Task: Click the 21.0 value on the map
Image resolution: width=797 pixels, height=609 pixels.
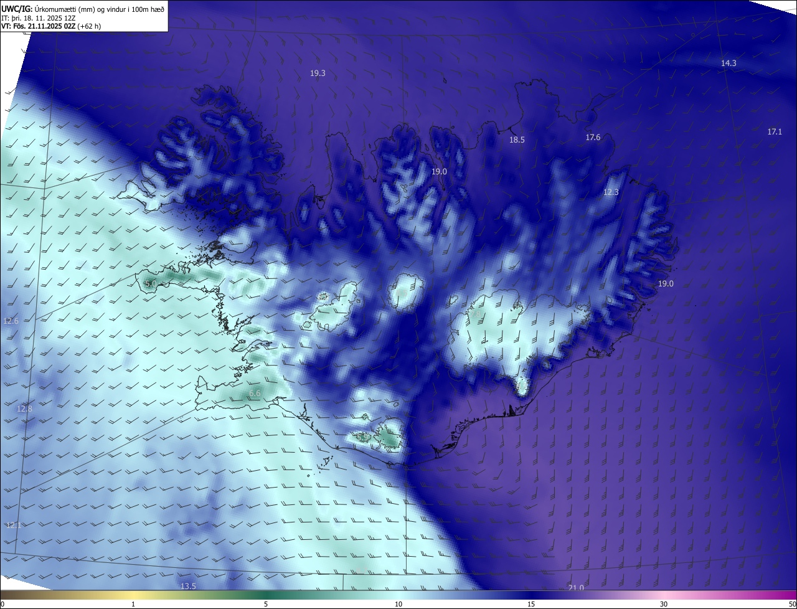Action: pyautogui.click(x=576, y=588)
